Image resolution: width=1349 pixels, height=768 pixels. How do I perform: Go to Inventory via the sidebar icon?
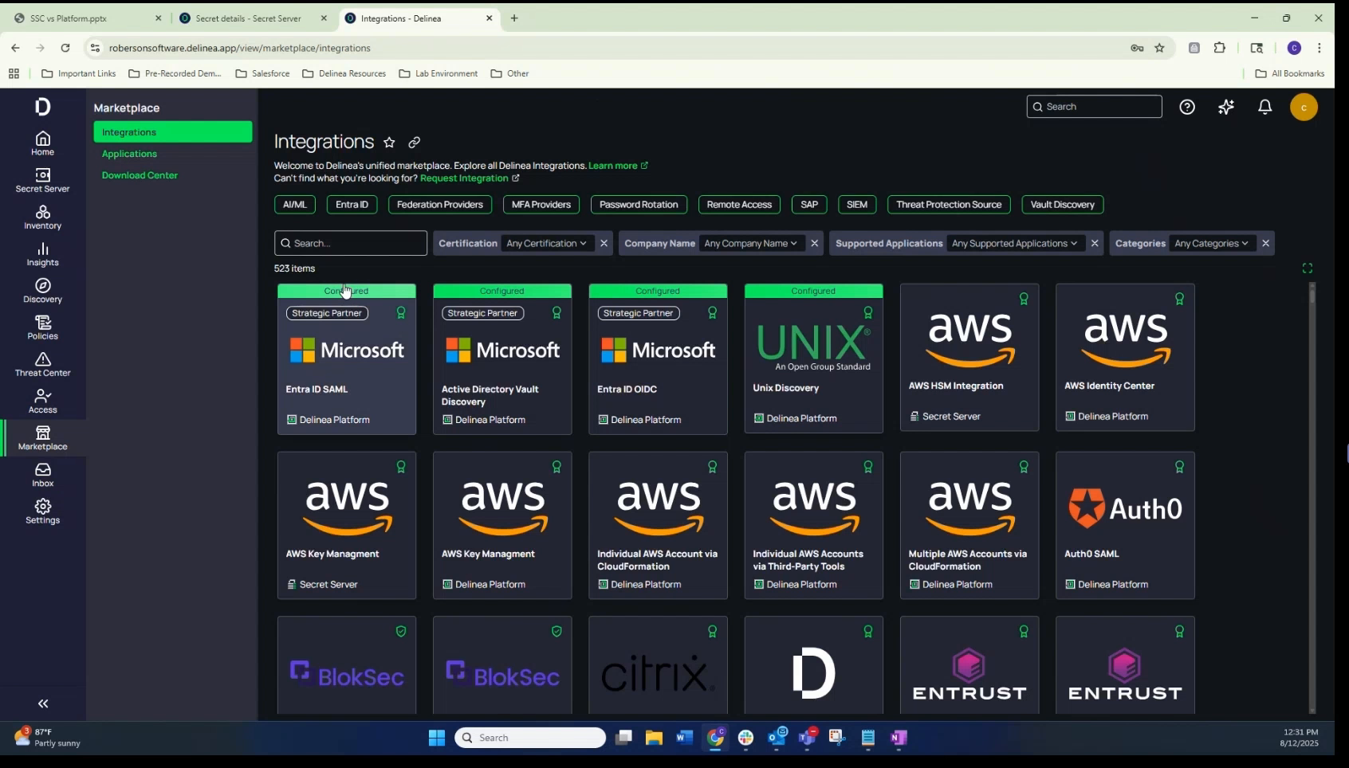click(x=42, y=217)
